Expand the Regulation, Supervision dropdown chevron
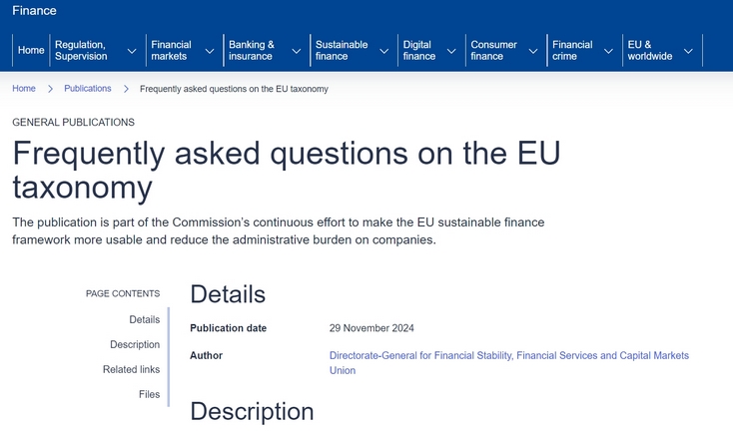This screenshot has width=733, height=431. pyautogui.click(x=132, y=51)
